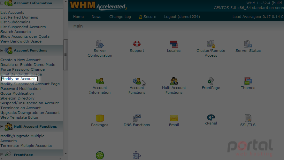Click the sidebar scroll up arrow
This screenshot has height=160, width=284.
click(66, 2)
